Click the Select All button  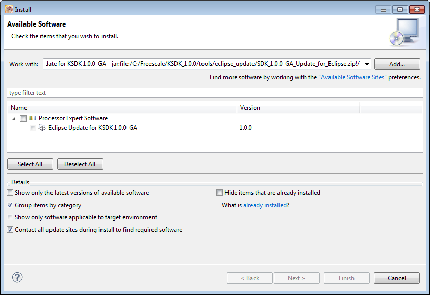30,164
